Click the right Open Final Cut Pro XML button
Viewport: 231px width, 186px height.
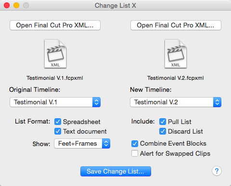point(176,25)
